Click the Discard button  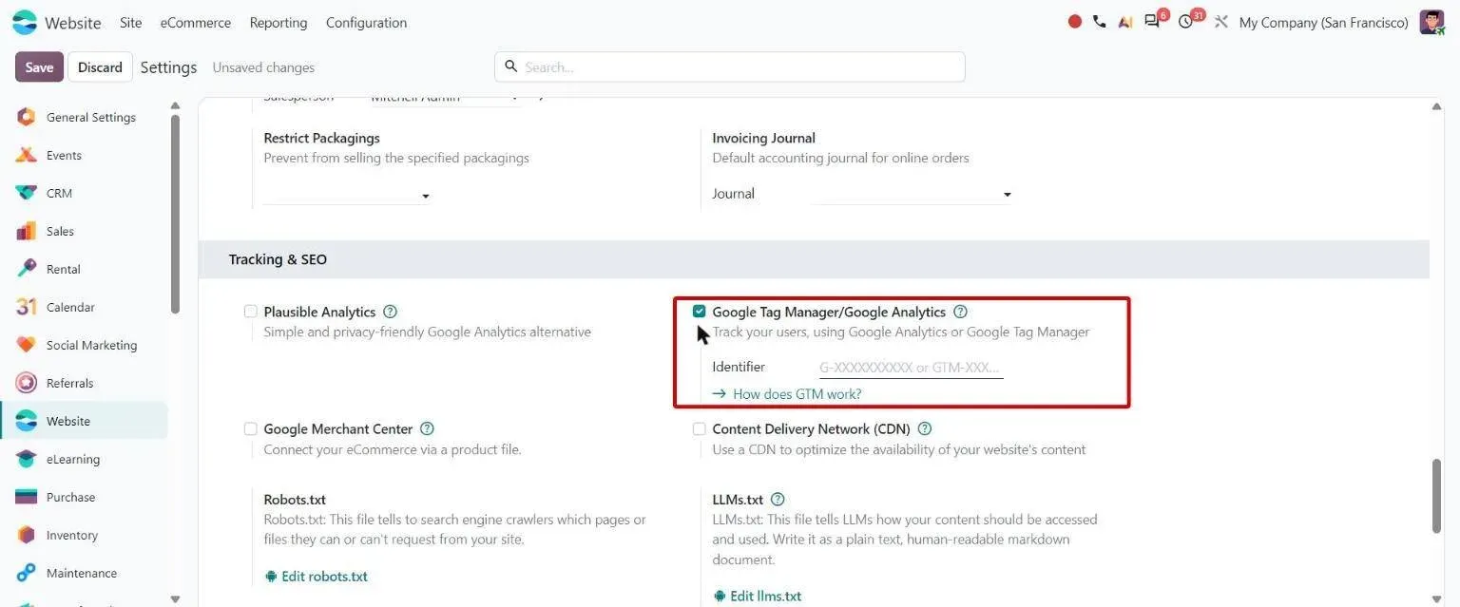tap(100, 66)
